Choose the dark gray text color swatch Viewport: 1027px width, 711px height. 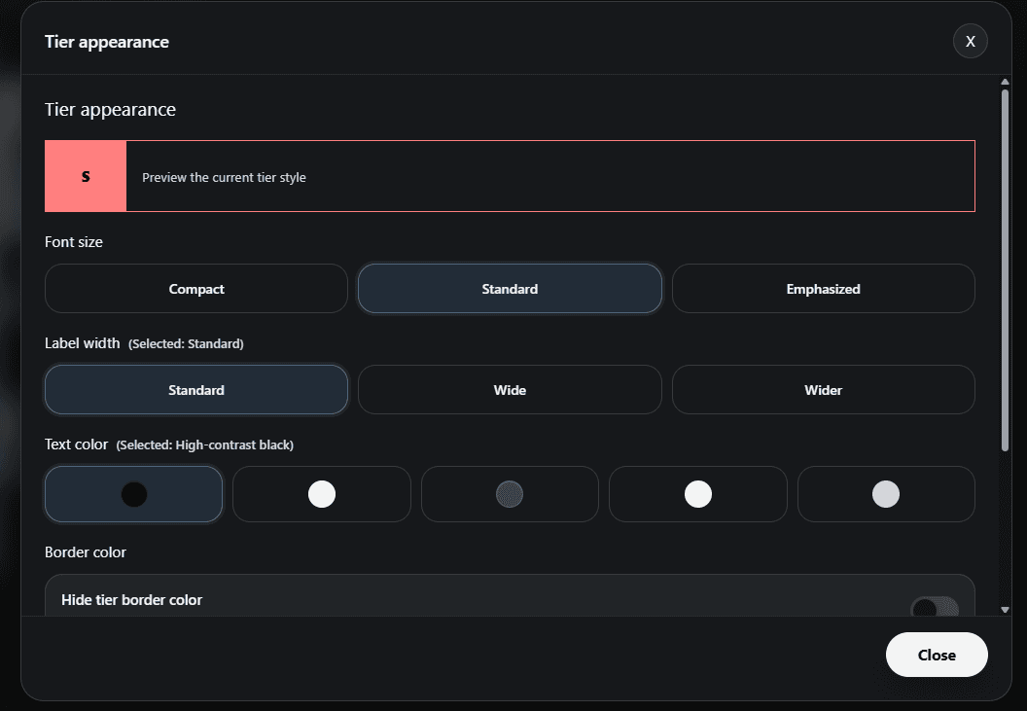pyautogui.click(x=510, y=494)
